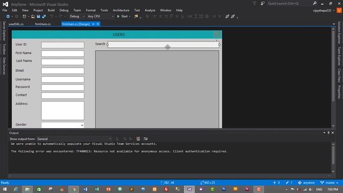343x193 pixels.
Task: Open the Toolbox side tab
Action: click(x=4, y=49)
